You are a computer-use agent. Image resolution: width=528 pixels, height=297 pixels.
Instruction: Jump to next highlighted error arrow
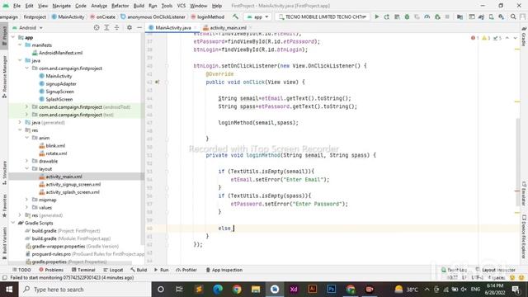pos(515,38)
